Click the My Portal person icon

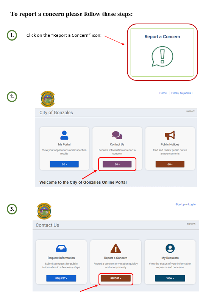(x=64, y=135)
